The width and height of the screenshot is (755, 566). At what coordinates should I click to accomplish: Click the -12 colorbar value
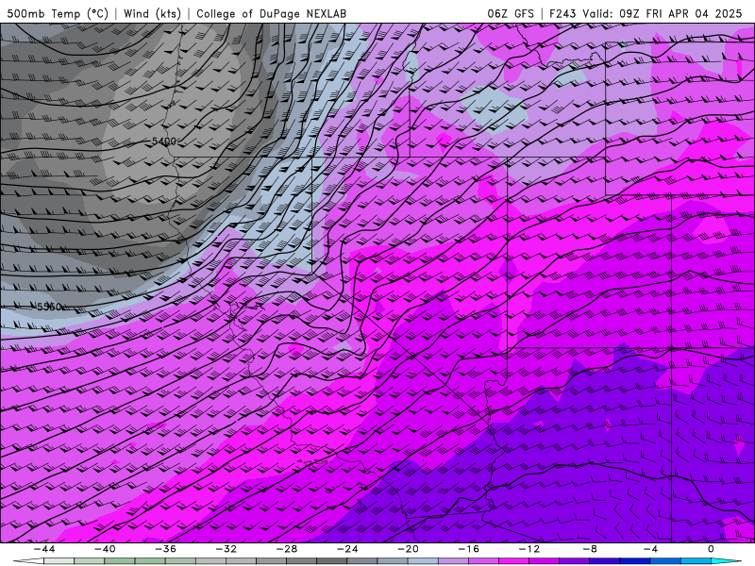[x=529, y=549]
